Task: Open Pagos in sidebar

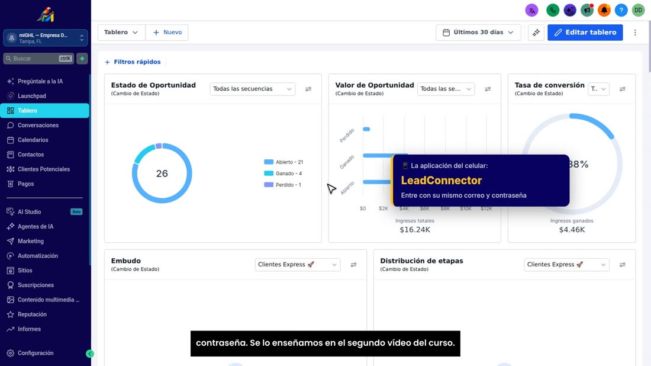Action: pos(45,184)
